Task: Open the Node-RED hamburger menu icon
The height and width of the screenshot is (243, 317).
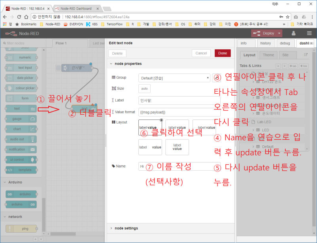Action: click(309, 33)
